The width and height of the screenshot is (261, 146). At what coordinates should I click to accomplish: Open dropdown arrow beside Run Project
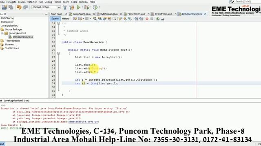pos(82,7)
